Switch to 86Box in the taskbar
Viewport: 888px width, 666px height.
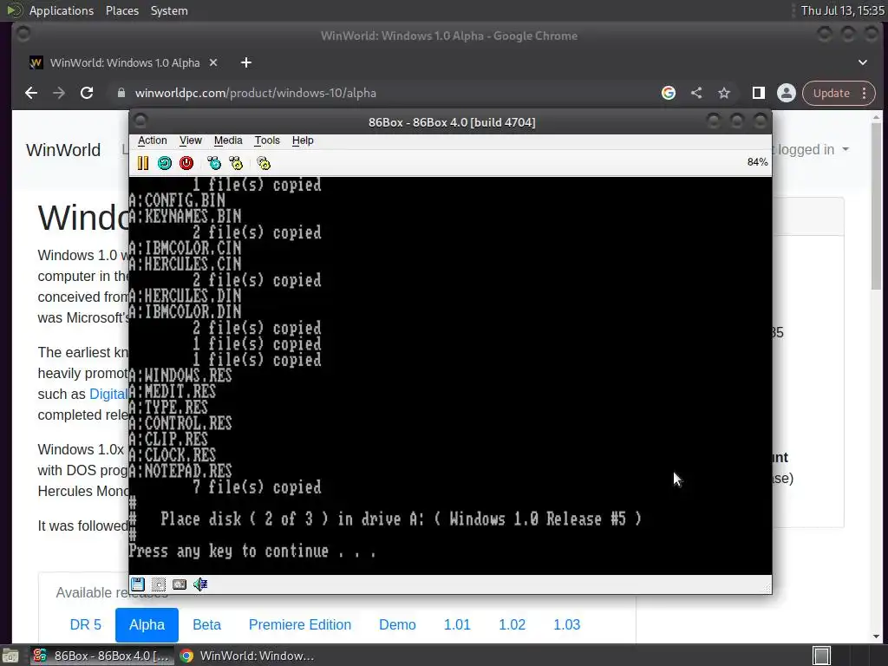(x=102, y=656)
